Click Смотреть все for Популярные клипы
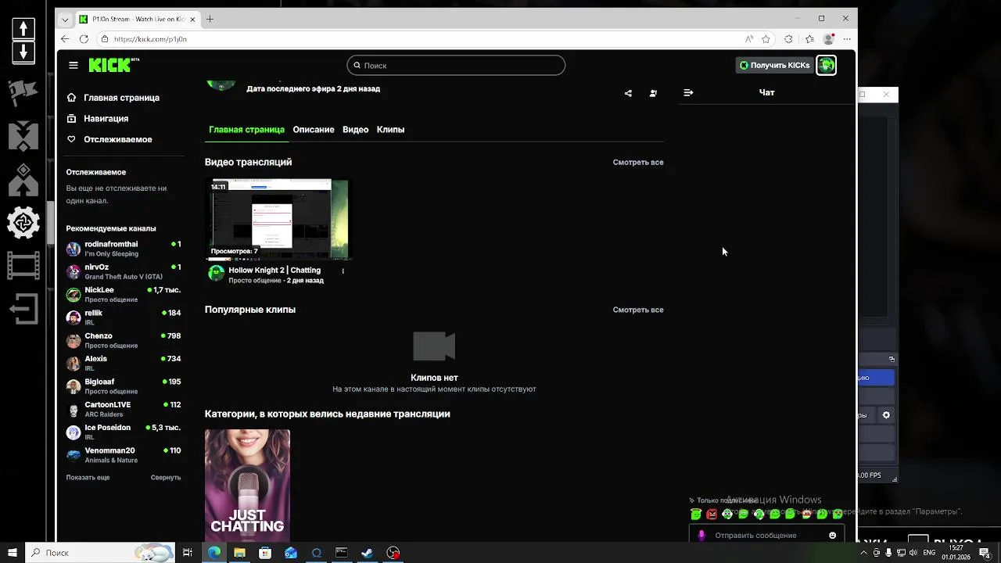 [x=638, y=310]
